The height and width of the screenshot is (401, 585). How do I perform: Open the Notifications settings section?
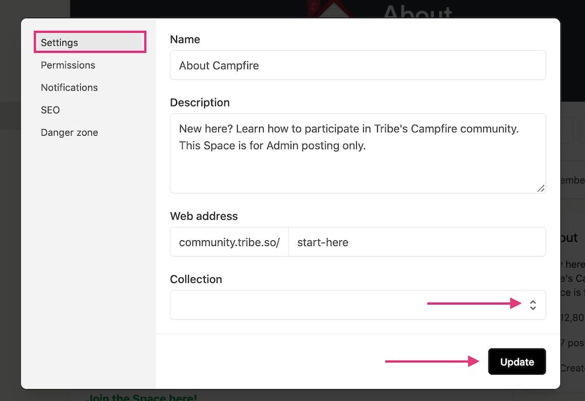(69, 87)
